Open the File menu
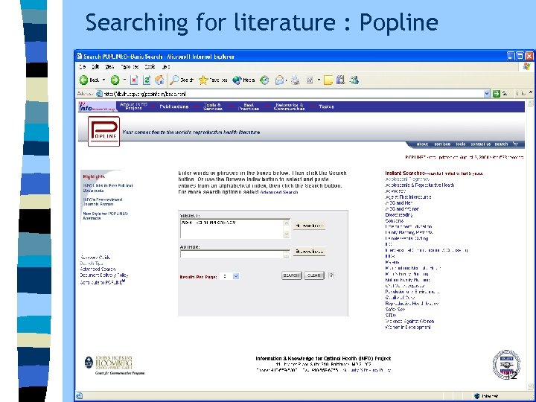The width and height of the screenshot is (536, 402). point(82,67)
